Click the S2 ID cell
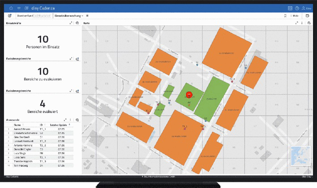Image resolution: width=317 pixels, height=188 pixels. [x=41, y=133]
